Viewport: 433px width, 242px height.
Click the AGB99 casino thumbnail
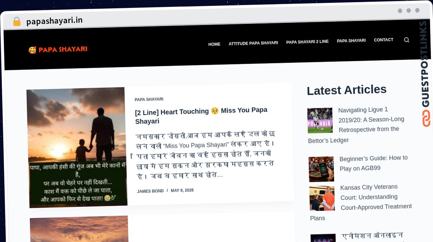[x=322, y=169]
